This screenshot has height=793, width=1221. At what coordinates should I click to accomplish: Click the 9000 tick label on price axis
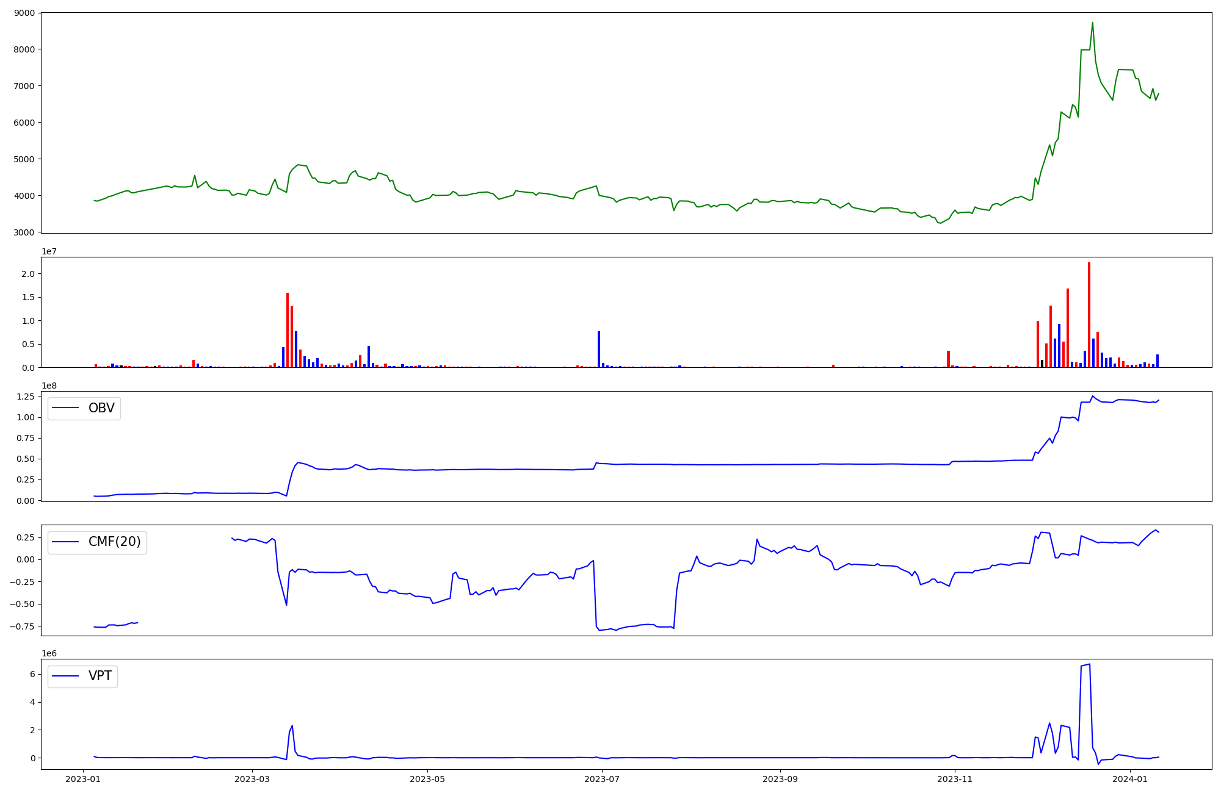point(25,13)
